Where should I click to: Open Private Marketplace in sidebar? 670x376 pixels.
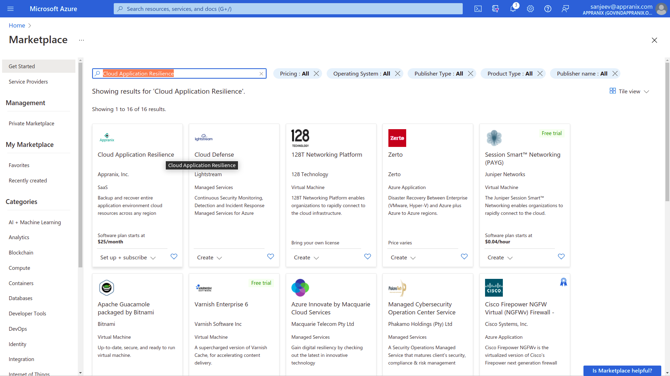point(31,124)
